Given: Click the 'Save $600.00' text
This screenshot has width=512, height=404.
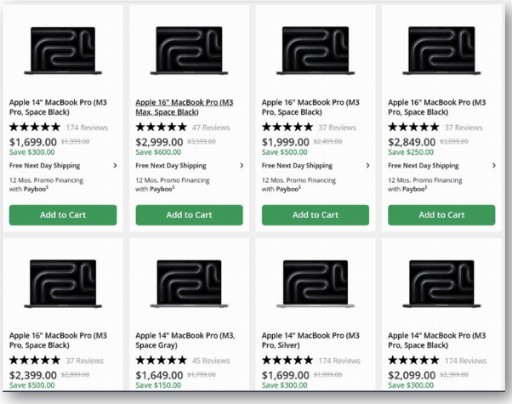Looking at the screenshot, I should (158, 152).
